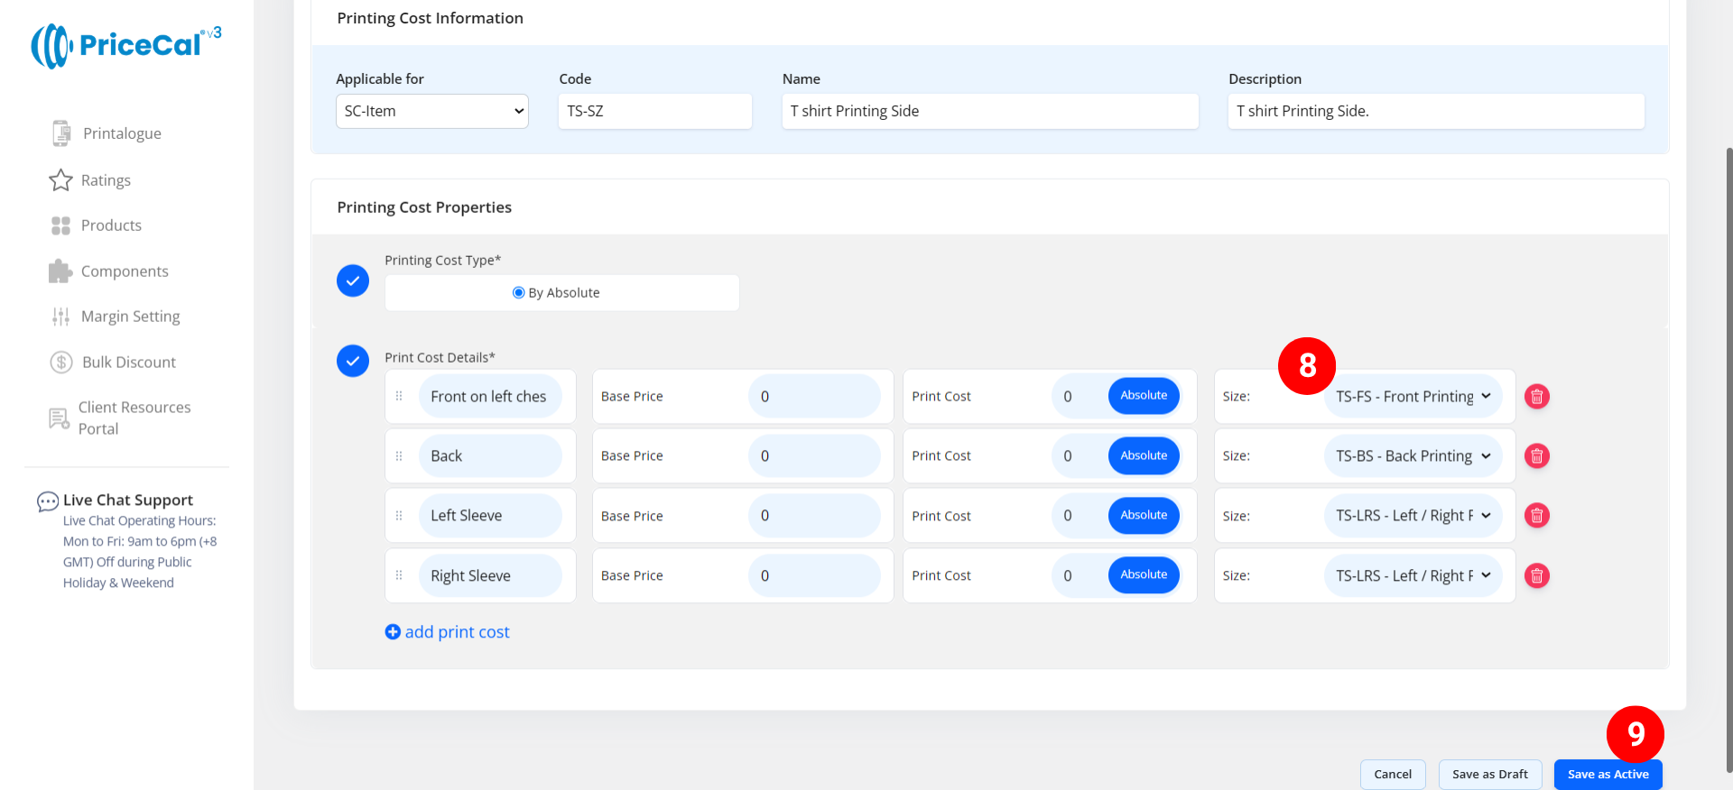
Task: Grab drag handle of Left Sleeve row
Action: (x=399, y=516)
